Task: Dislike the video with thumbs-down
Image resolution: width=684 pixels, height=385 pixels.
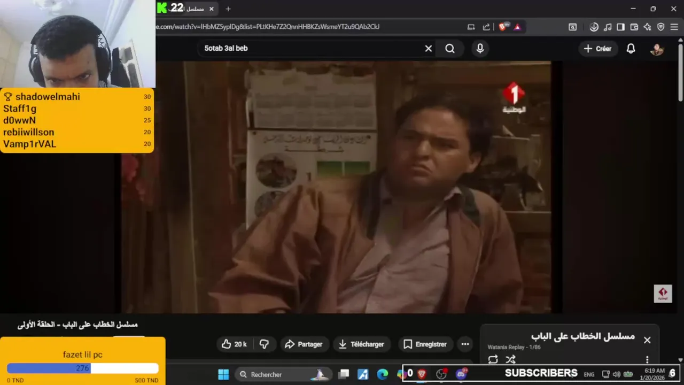Action: point(263,344)
